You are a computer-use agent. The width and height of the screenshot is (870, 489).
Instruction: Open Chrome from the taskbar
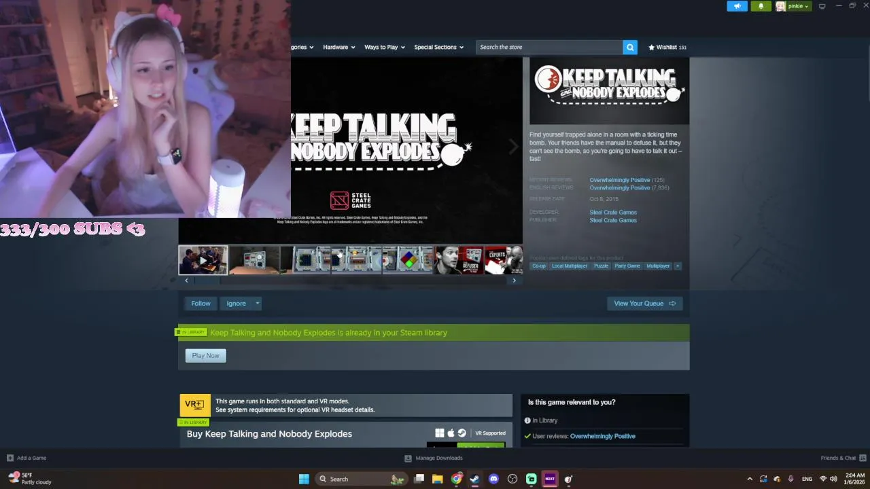pyautogui.click(x=457, y=479)
